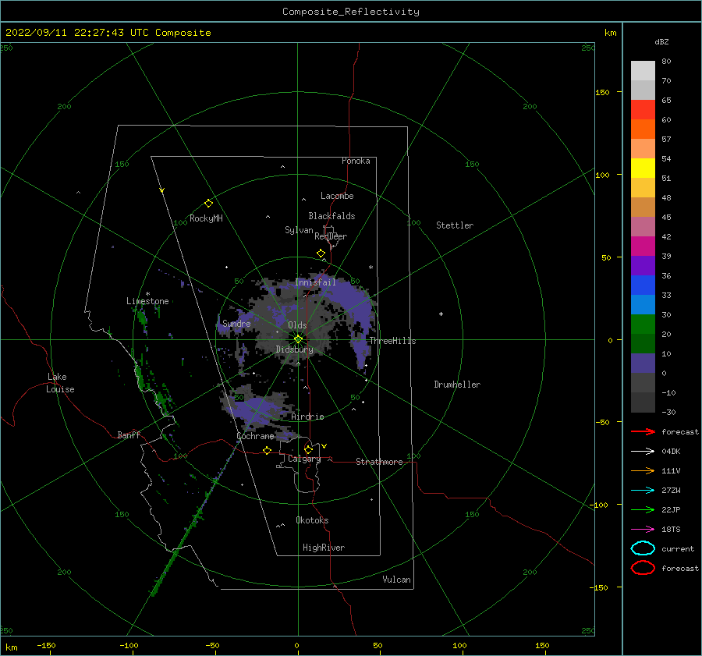Image resolution: width=702 pixels, height=656 pixels.
Task: Click the slate-purple 10 dBZ color swatch
Action: coord(643,363)
